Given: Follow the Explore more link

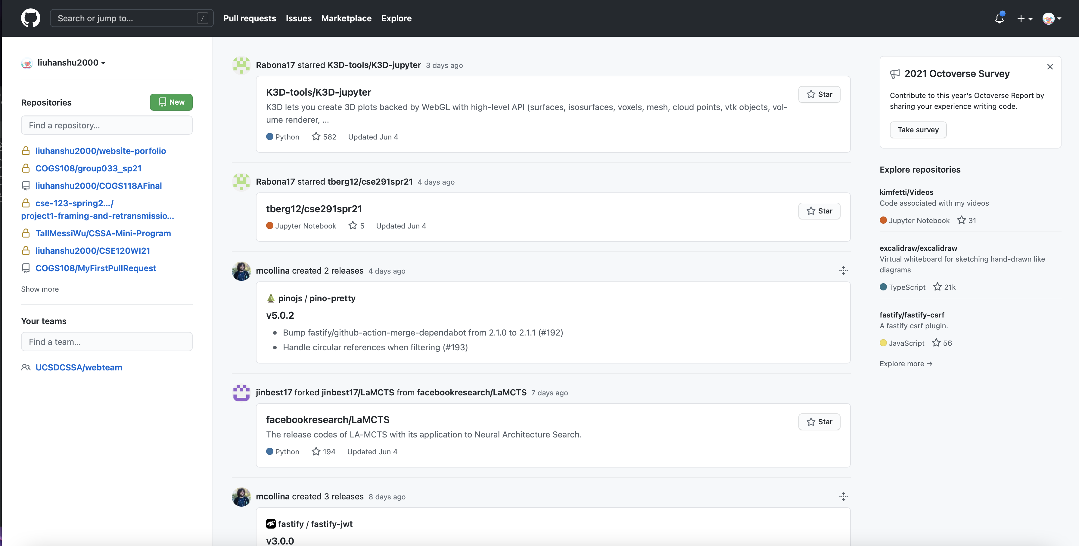Looking at the screenshot, I should coord(906,363).
